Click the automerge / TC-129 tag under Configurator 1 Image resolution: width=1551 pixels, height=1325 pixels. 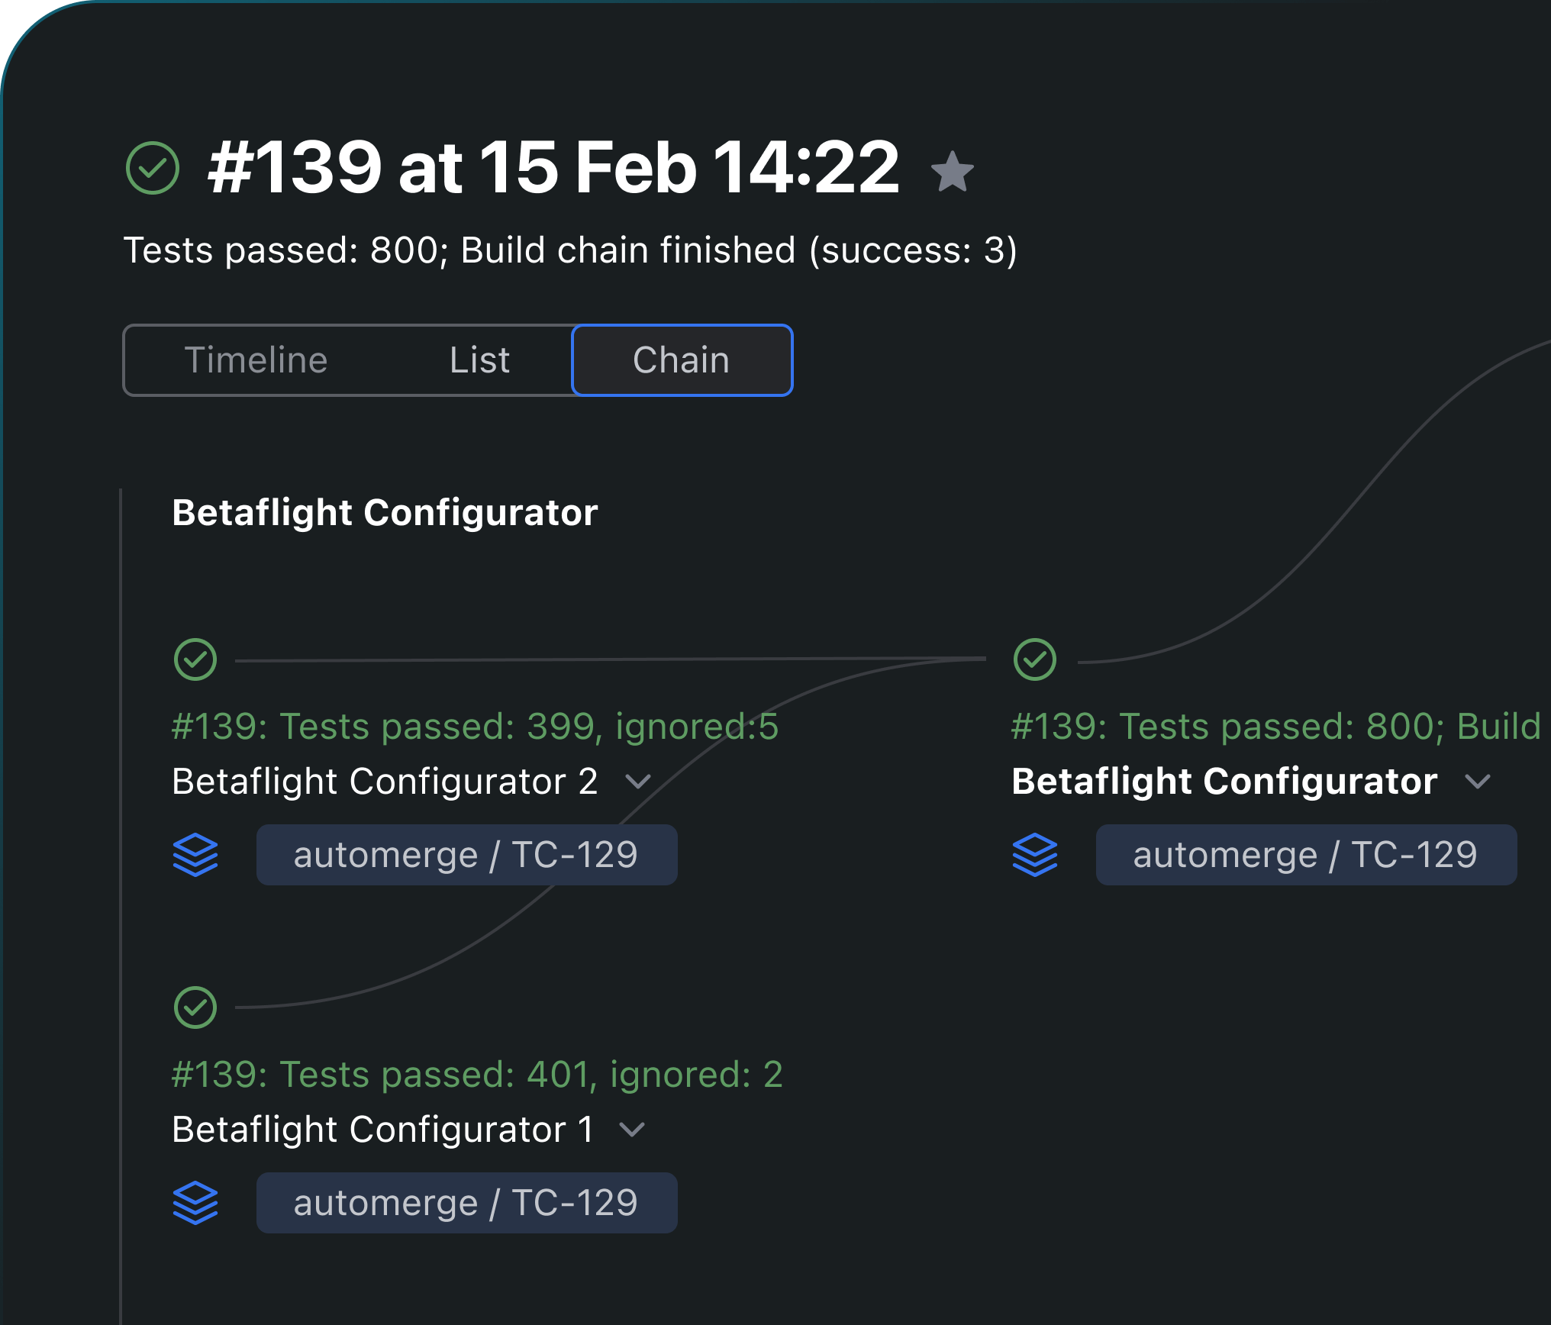click(x=466, y=1203)
